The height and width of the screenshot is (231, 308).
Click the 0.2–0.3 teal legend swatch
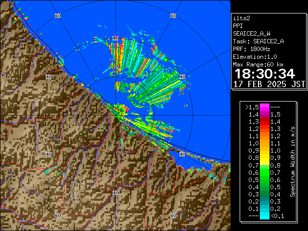(265, 201)
